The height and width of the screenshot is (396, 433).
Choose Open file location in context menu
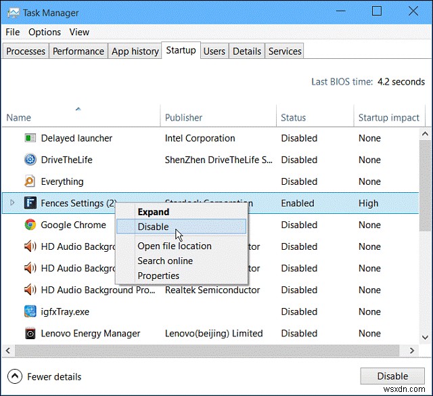point(181,246)
